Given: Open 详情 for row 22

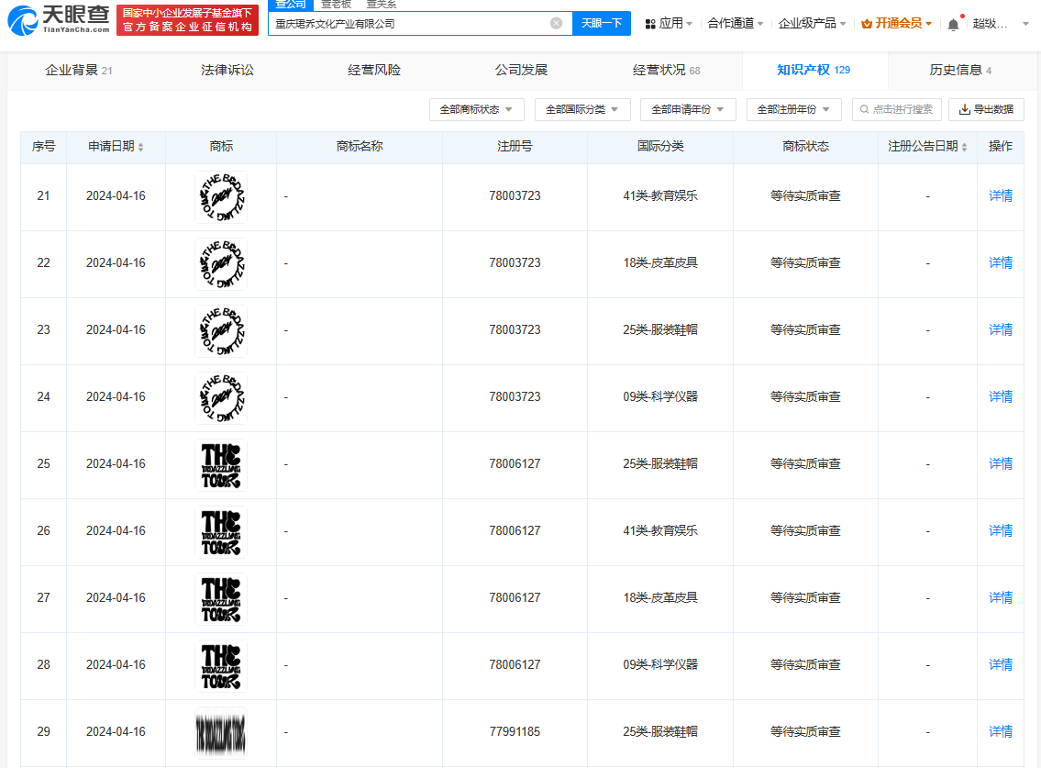Looking at the screenshot, I should (1001, 263).
